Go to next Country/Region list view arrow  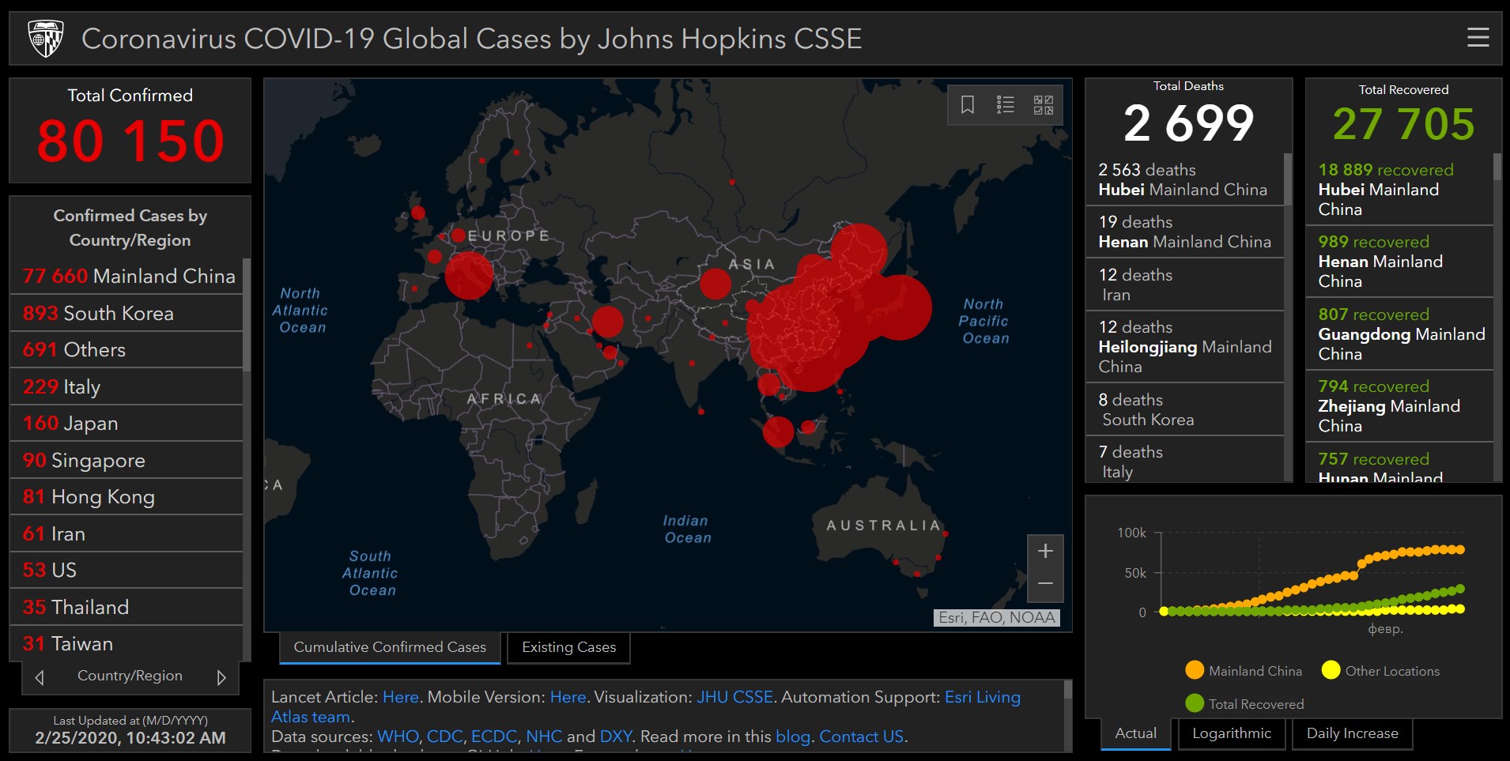[221, 677]
